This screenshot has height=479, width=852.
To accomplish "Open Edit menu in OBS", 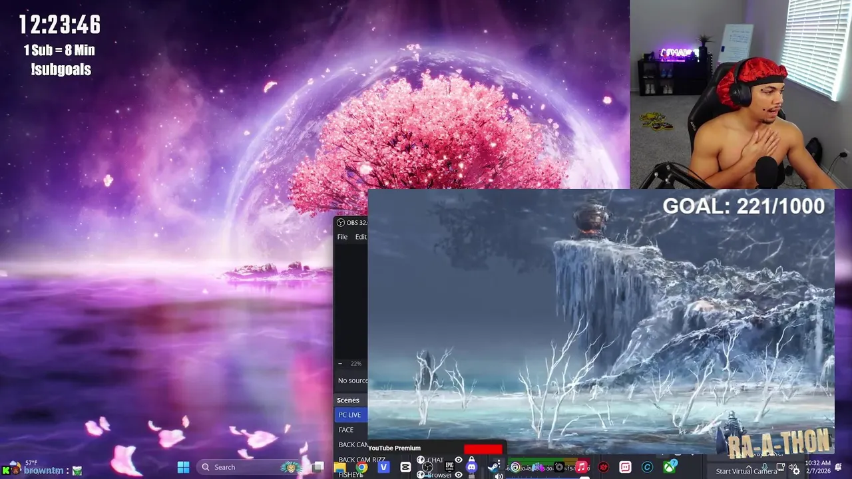I will pyautogui.click(x=360, y=237).
